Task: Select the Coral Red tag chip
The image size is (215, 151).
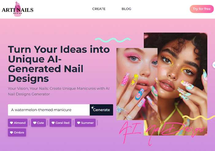Action: click(x=60, y=123)
